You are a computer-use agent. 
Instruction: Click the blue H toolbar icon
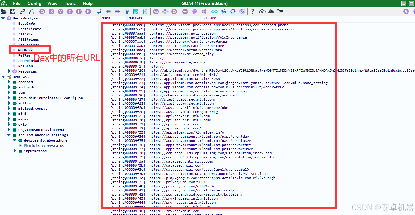145,12
